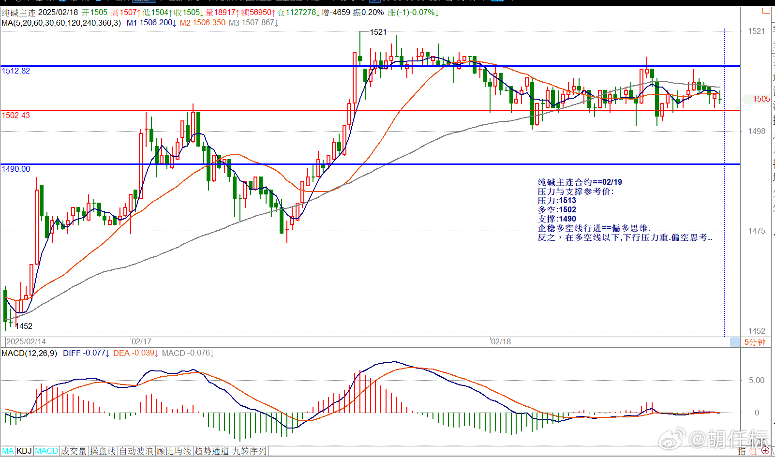775x458 pixels.
Task: Click the 额56950 turnover value
Action: (258, 13)
